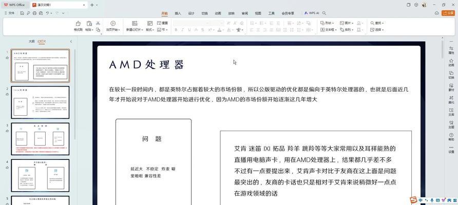Click the Undo arrow icon
This screenshot has width=458, height=205.
pos(47,13)
